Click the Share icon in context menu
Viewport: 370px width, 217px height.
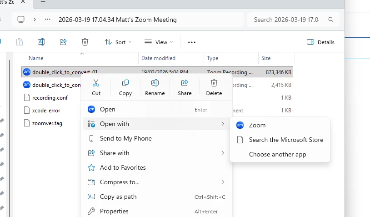point(185,83)
